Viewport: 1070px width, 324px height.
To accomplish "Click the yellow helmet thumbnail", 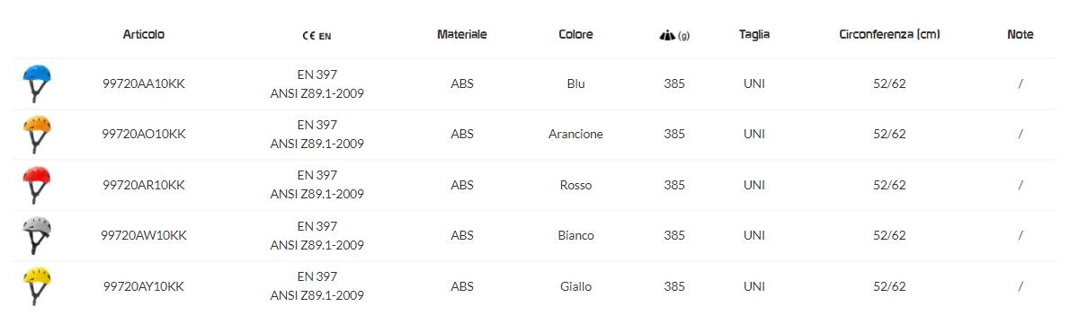I will pos(37,286).
